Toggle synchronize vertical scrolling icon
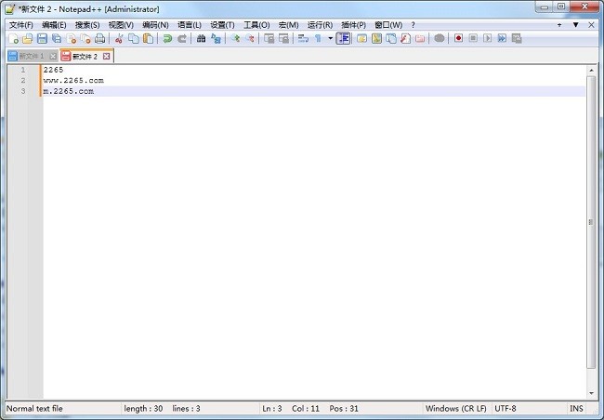The image size is (604, 420). [x=269, y=38]
